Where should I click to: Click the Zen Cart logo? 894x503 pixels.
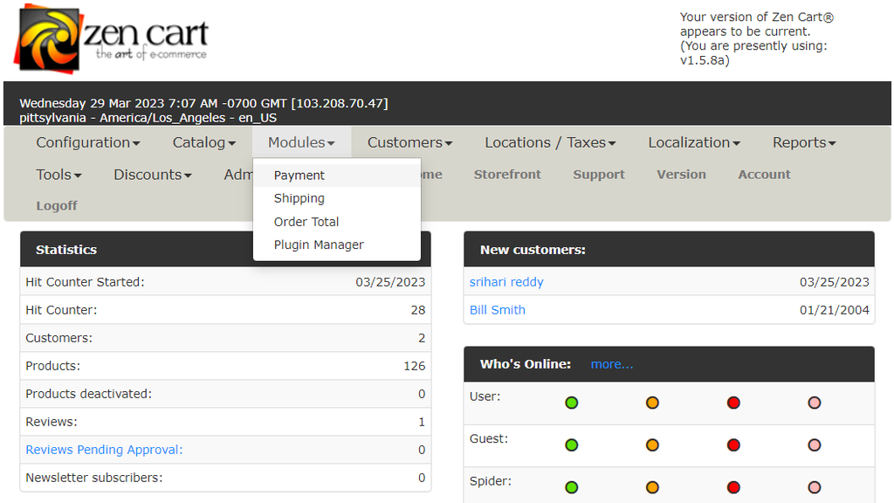[111, 38]
